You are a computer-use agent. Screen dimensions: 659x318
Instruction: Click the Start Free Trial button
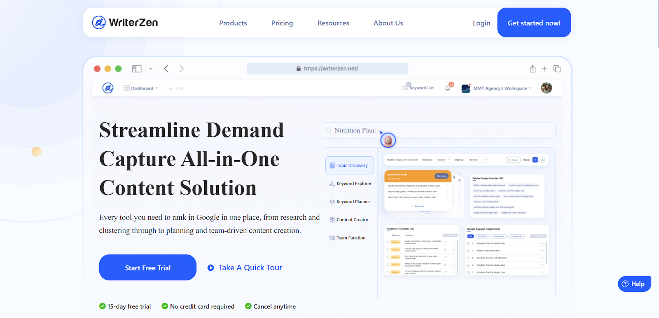pyautogui.click(x=147, y=268)
